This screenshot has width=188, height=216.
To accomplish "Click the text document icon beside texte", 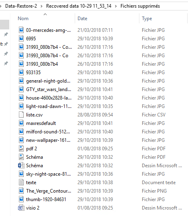I will click(x=21, y=183).
